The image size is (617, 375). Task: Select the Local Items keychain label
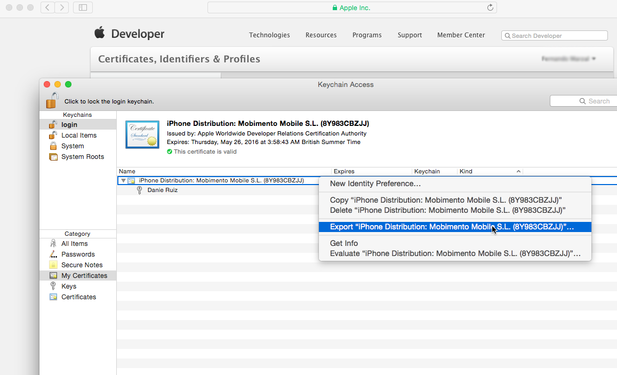(79, 135)
